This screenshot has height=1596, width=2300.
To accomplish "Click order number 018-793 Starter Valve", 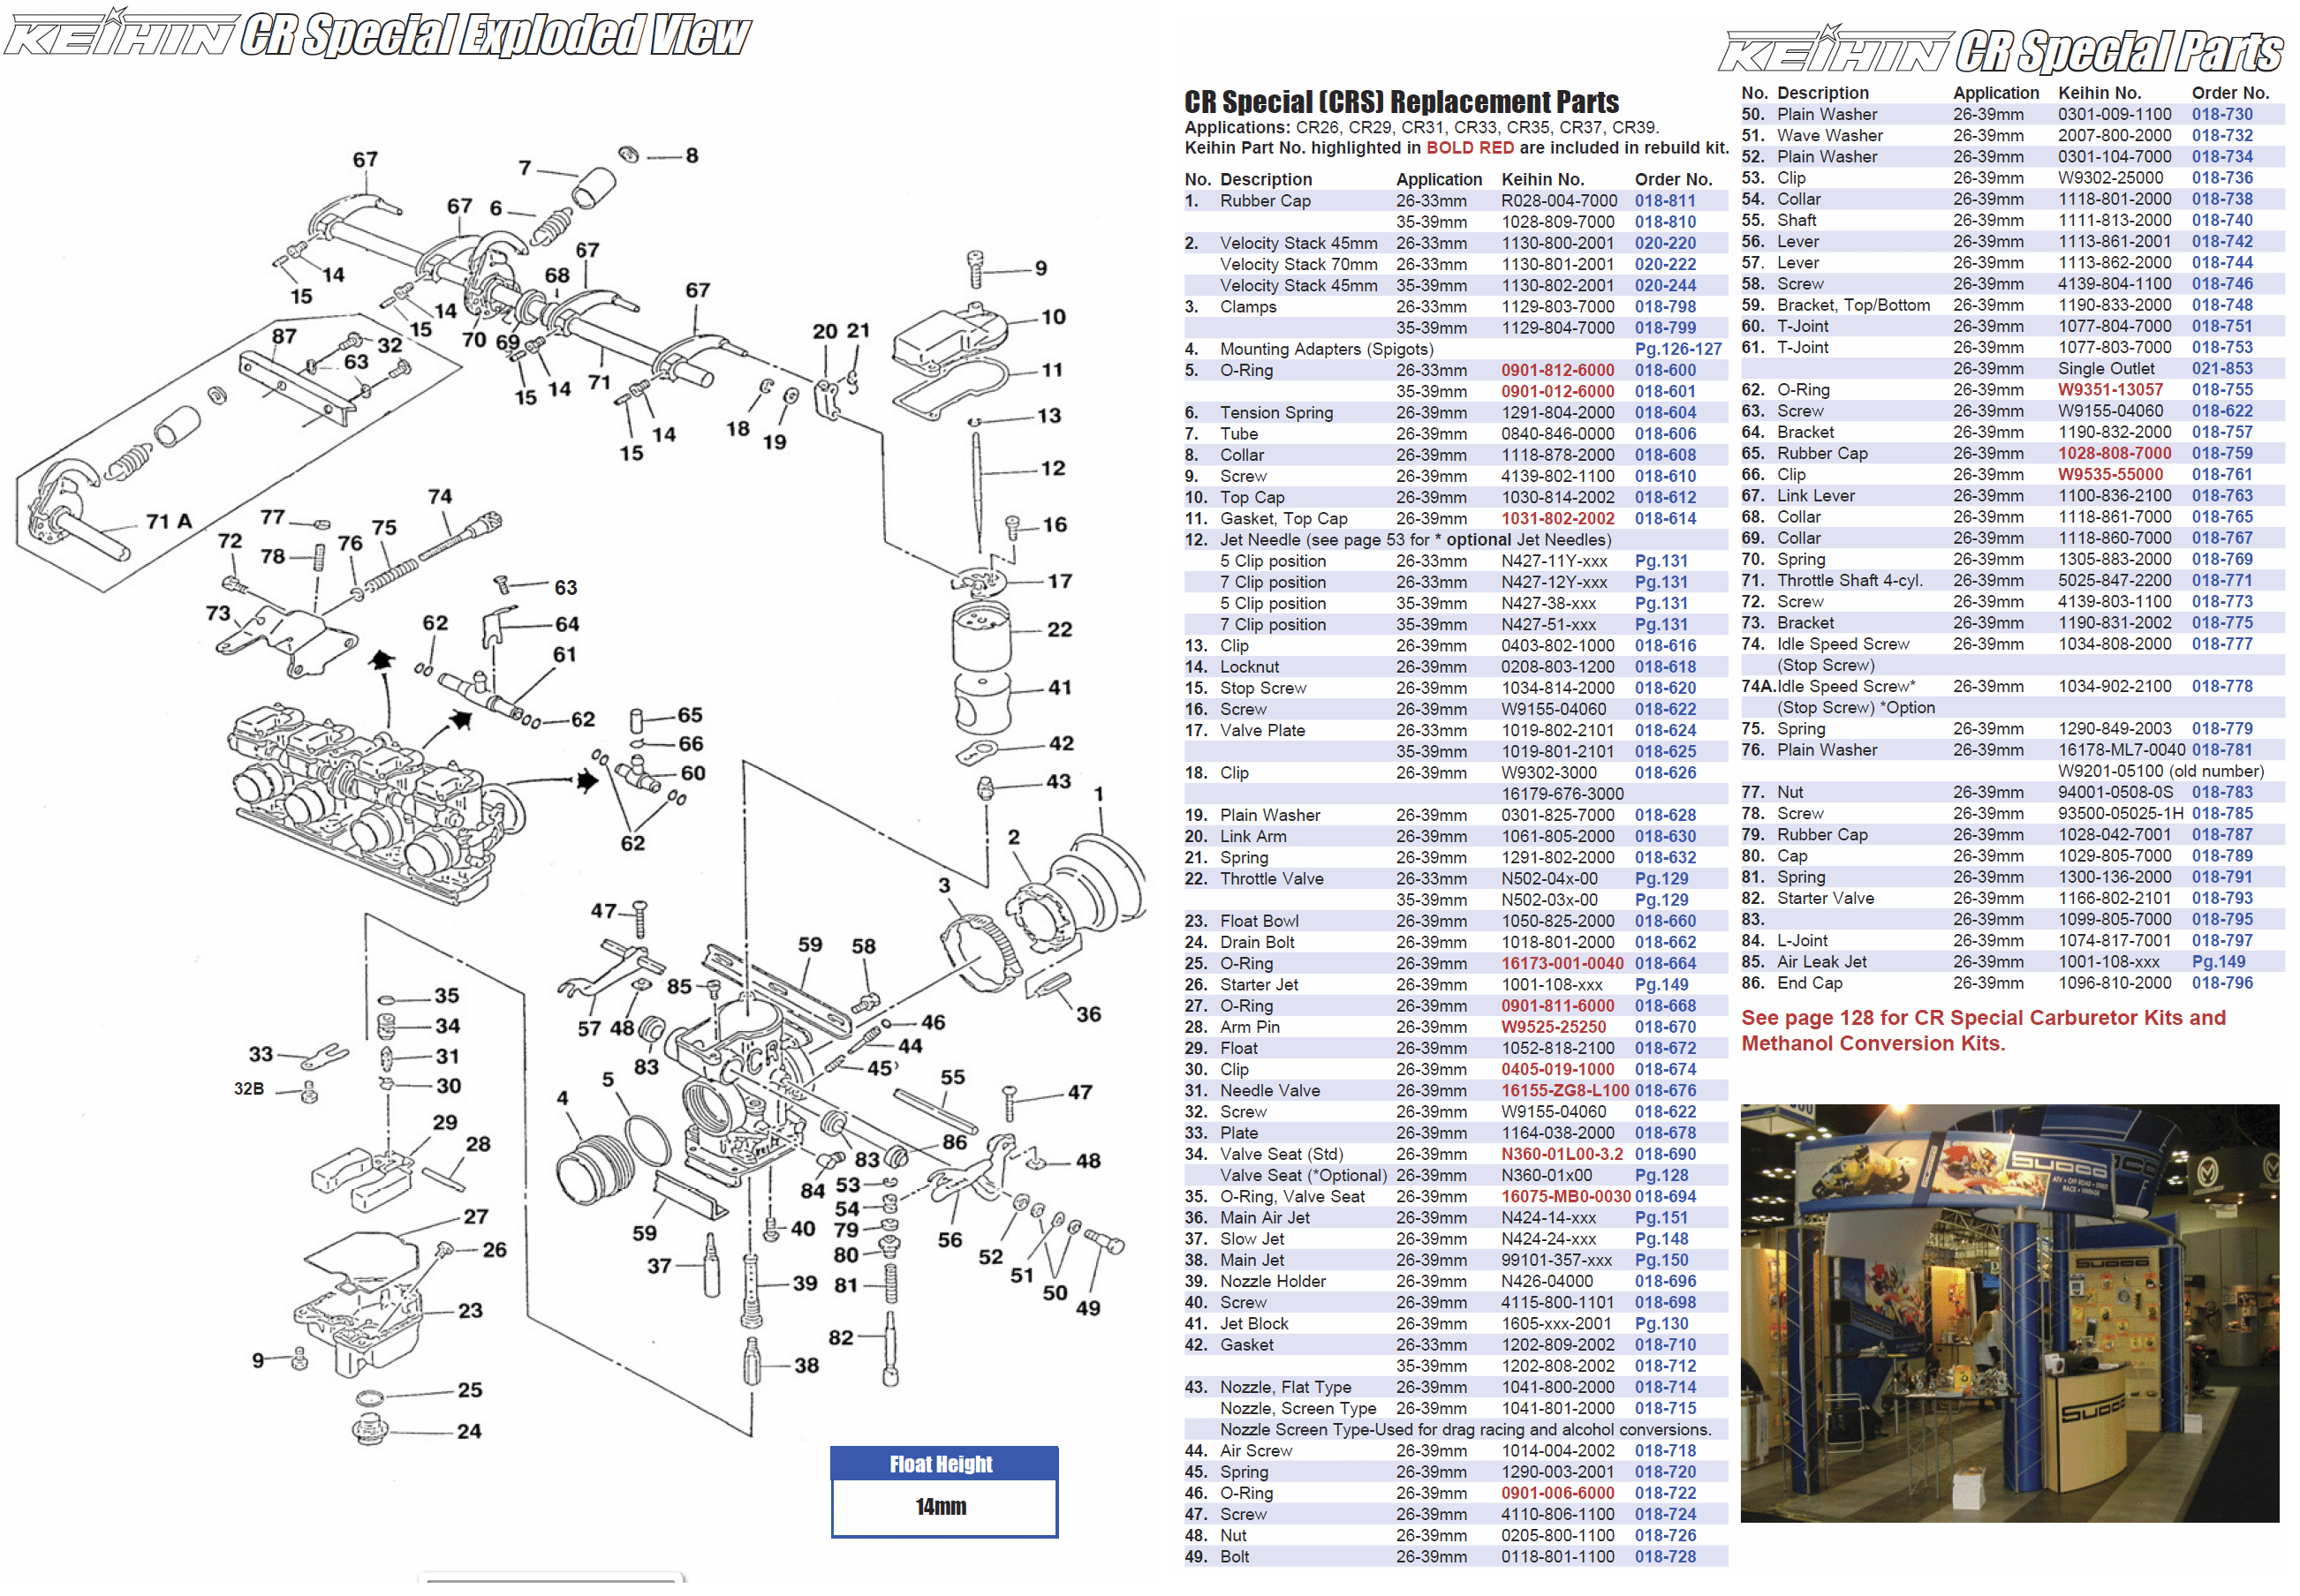I will pyautogui.click(x=2222, y=899).
